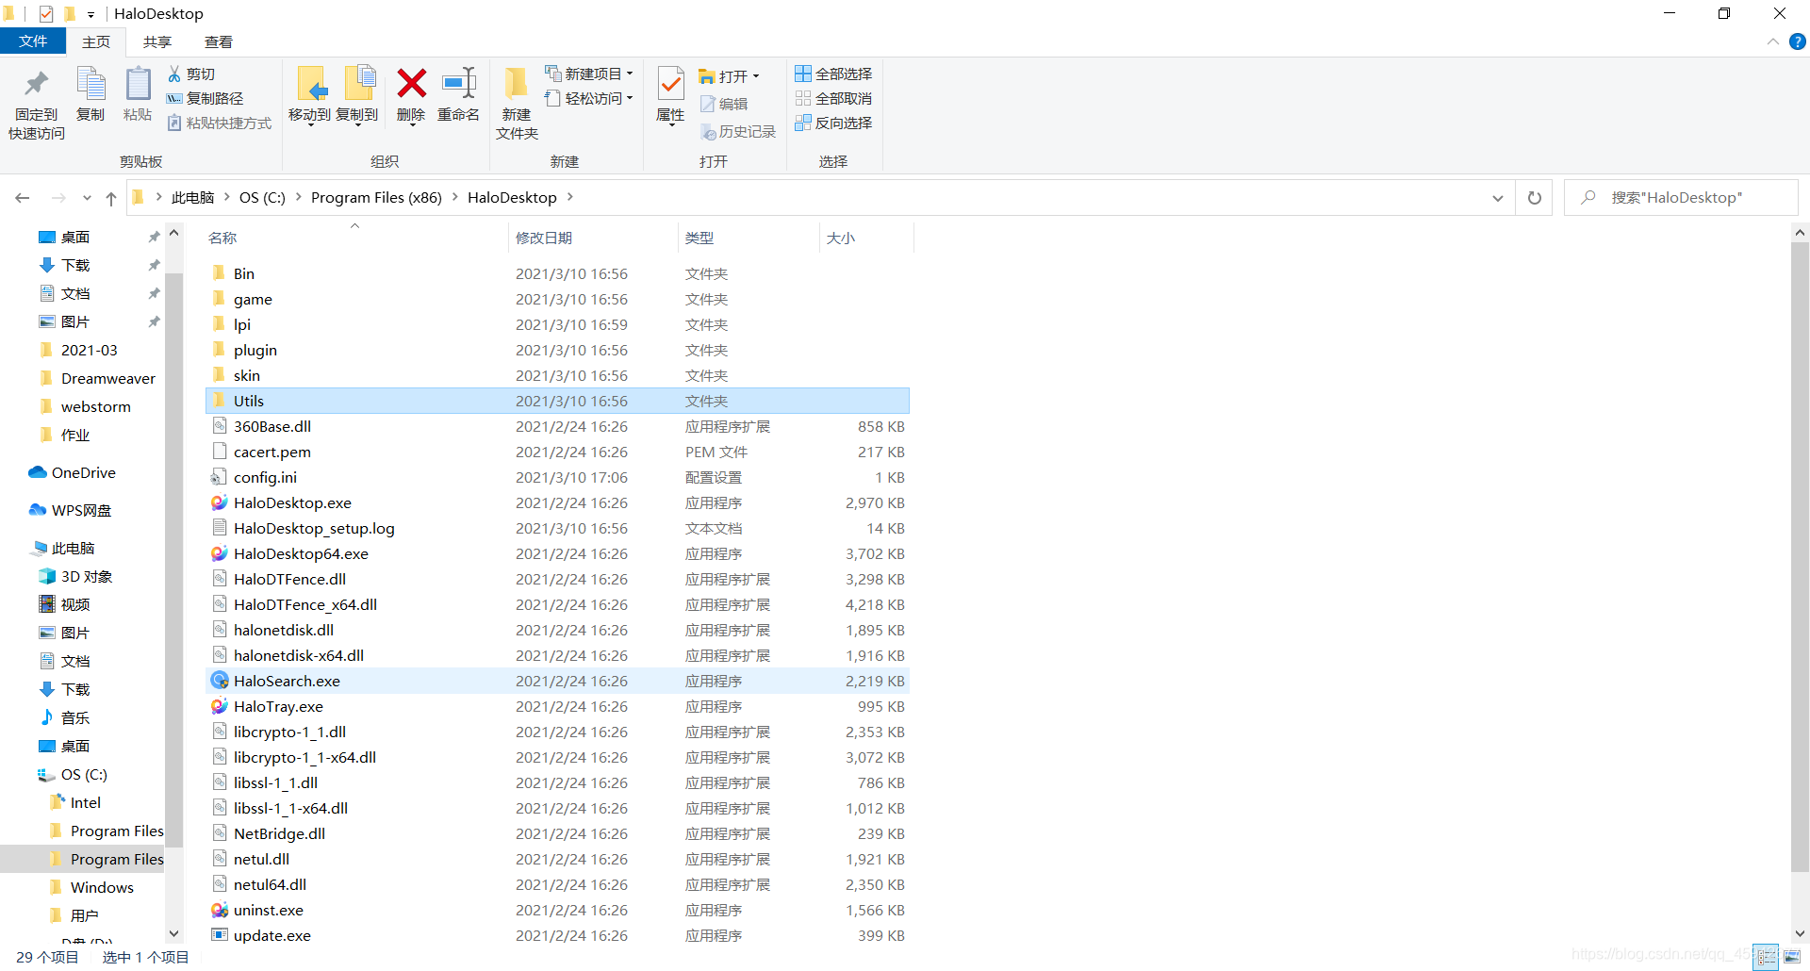Image resolution: width=1810 pixels, height=971 pixels.
Task: Switch to the Share (共享) tab
Action: (157, 41)
